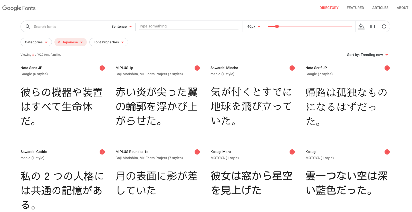
Task: Click 'Google (6 styles)' under Noto Sans JP
Action: click(x=34, y=74)
